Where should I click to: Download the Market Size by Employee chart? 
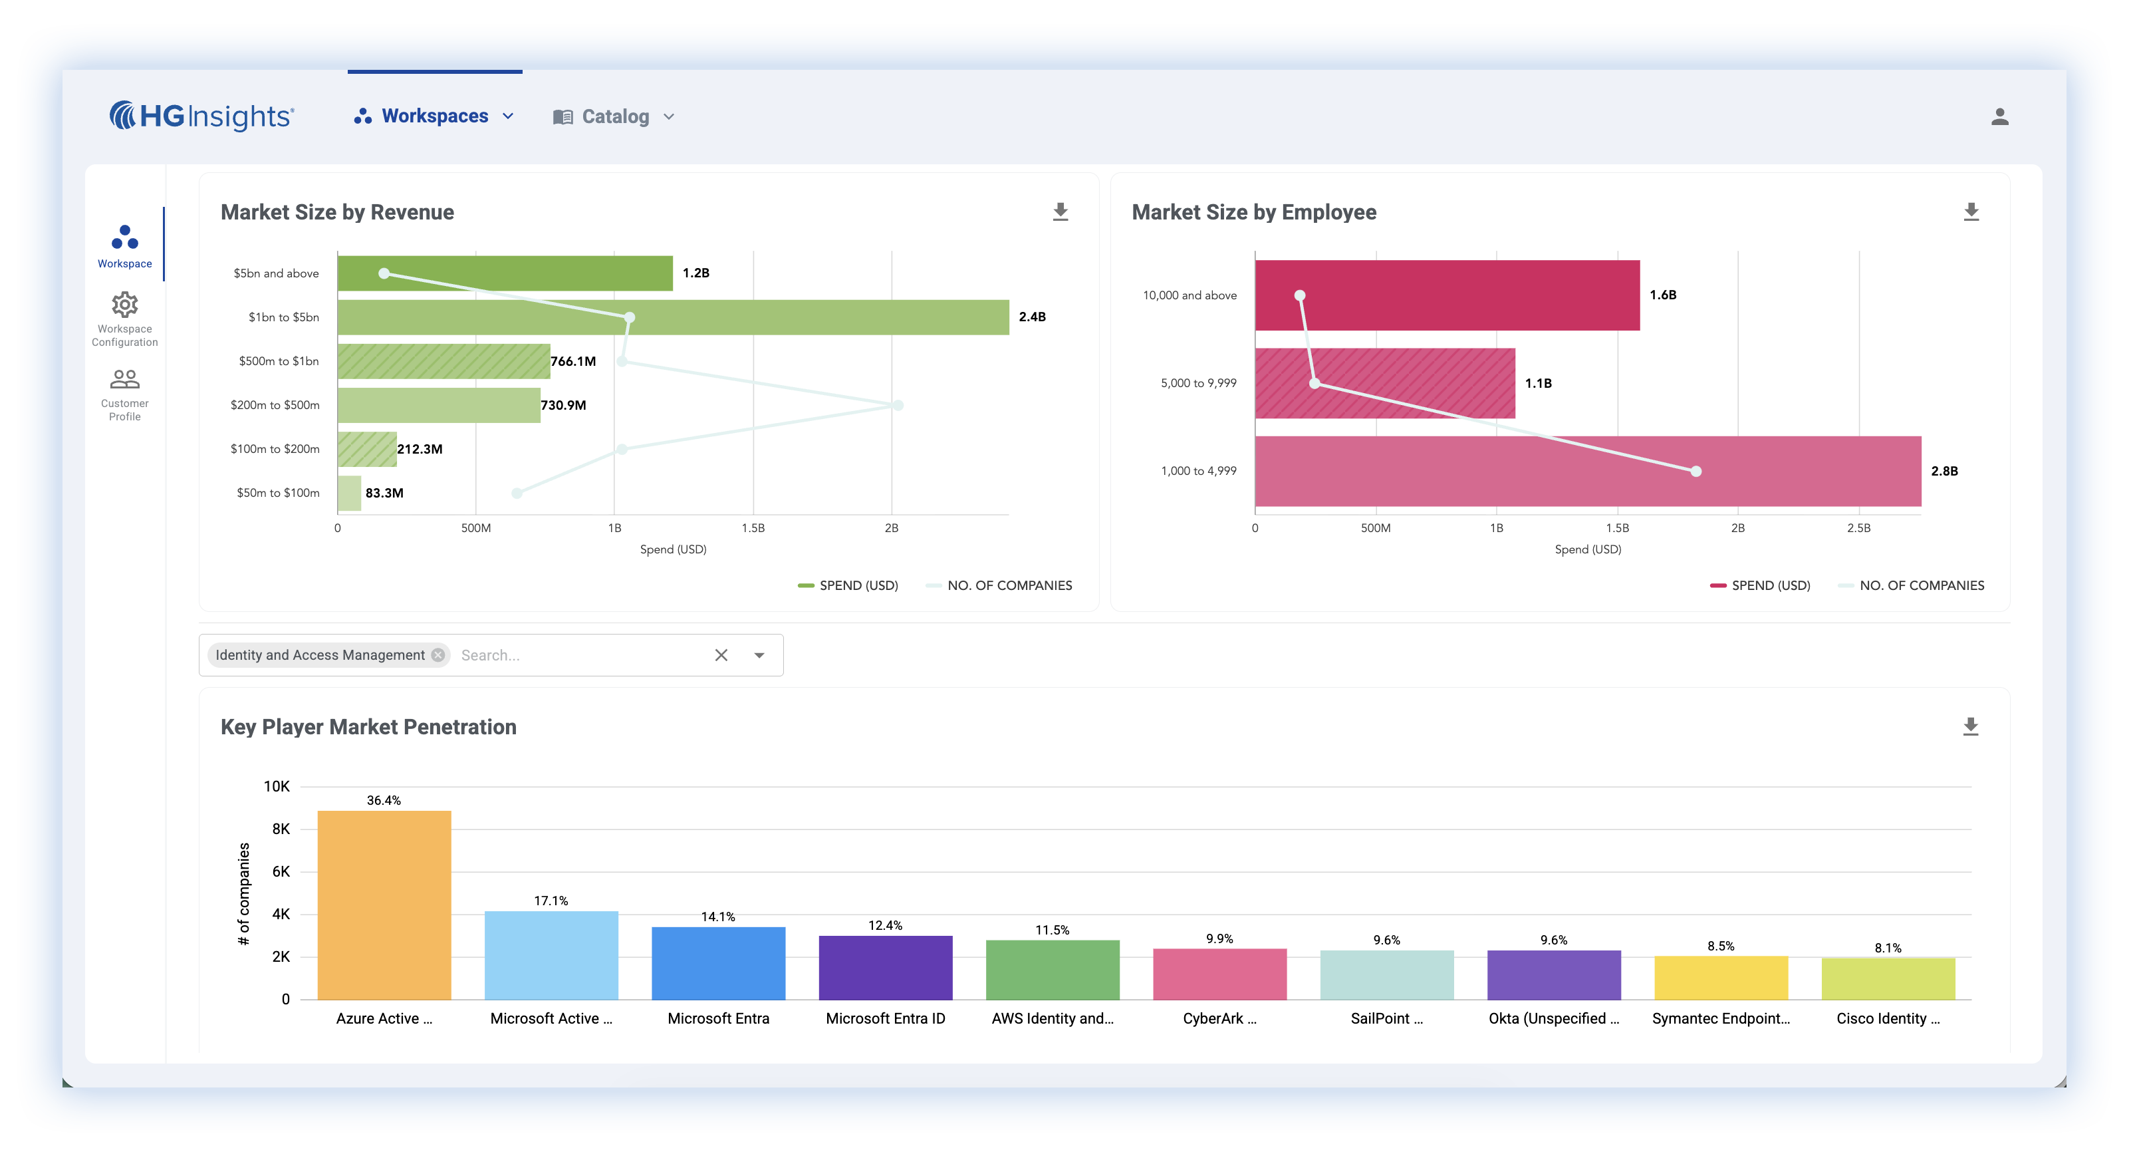pyautogui.click(x=1971, y=212)
